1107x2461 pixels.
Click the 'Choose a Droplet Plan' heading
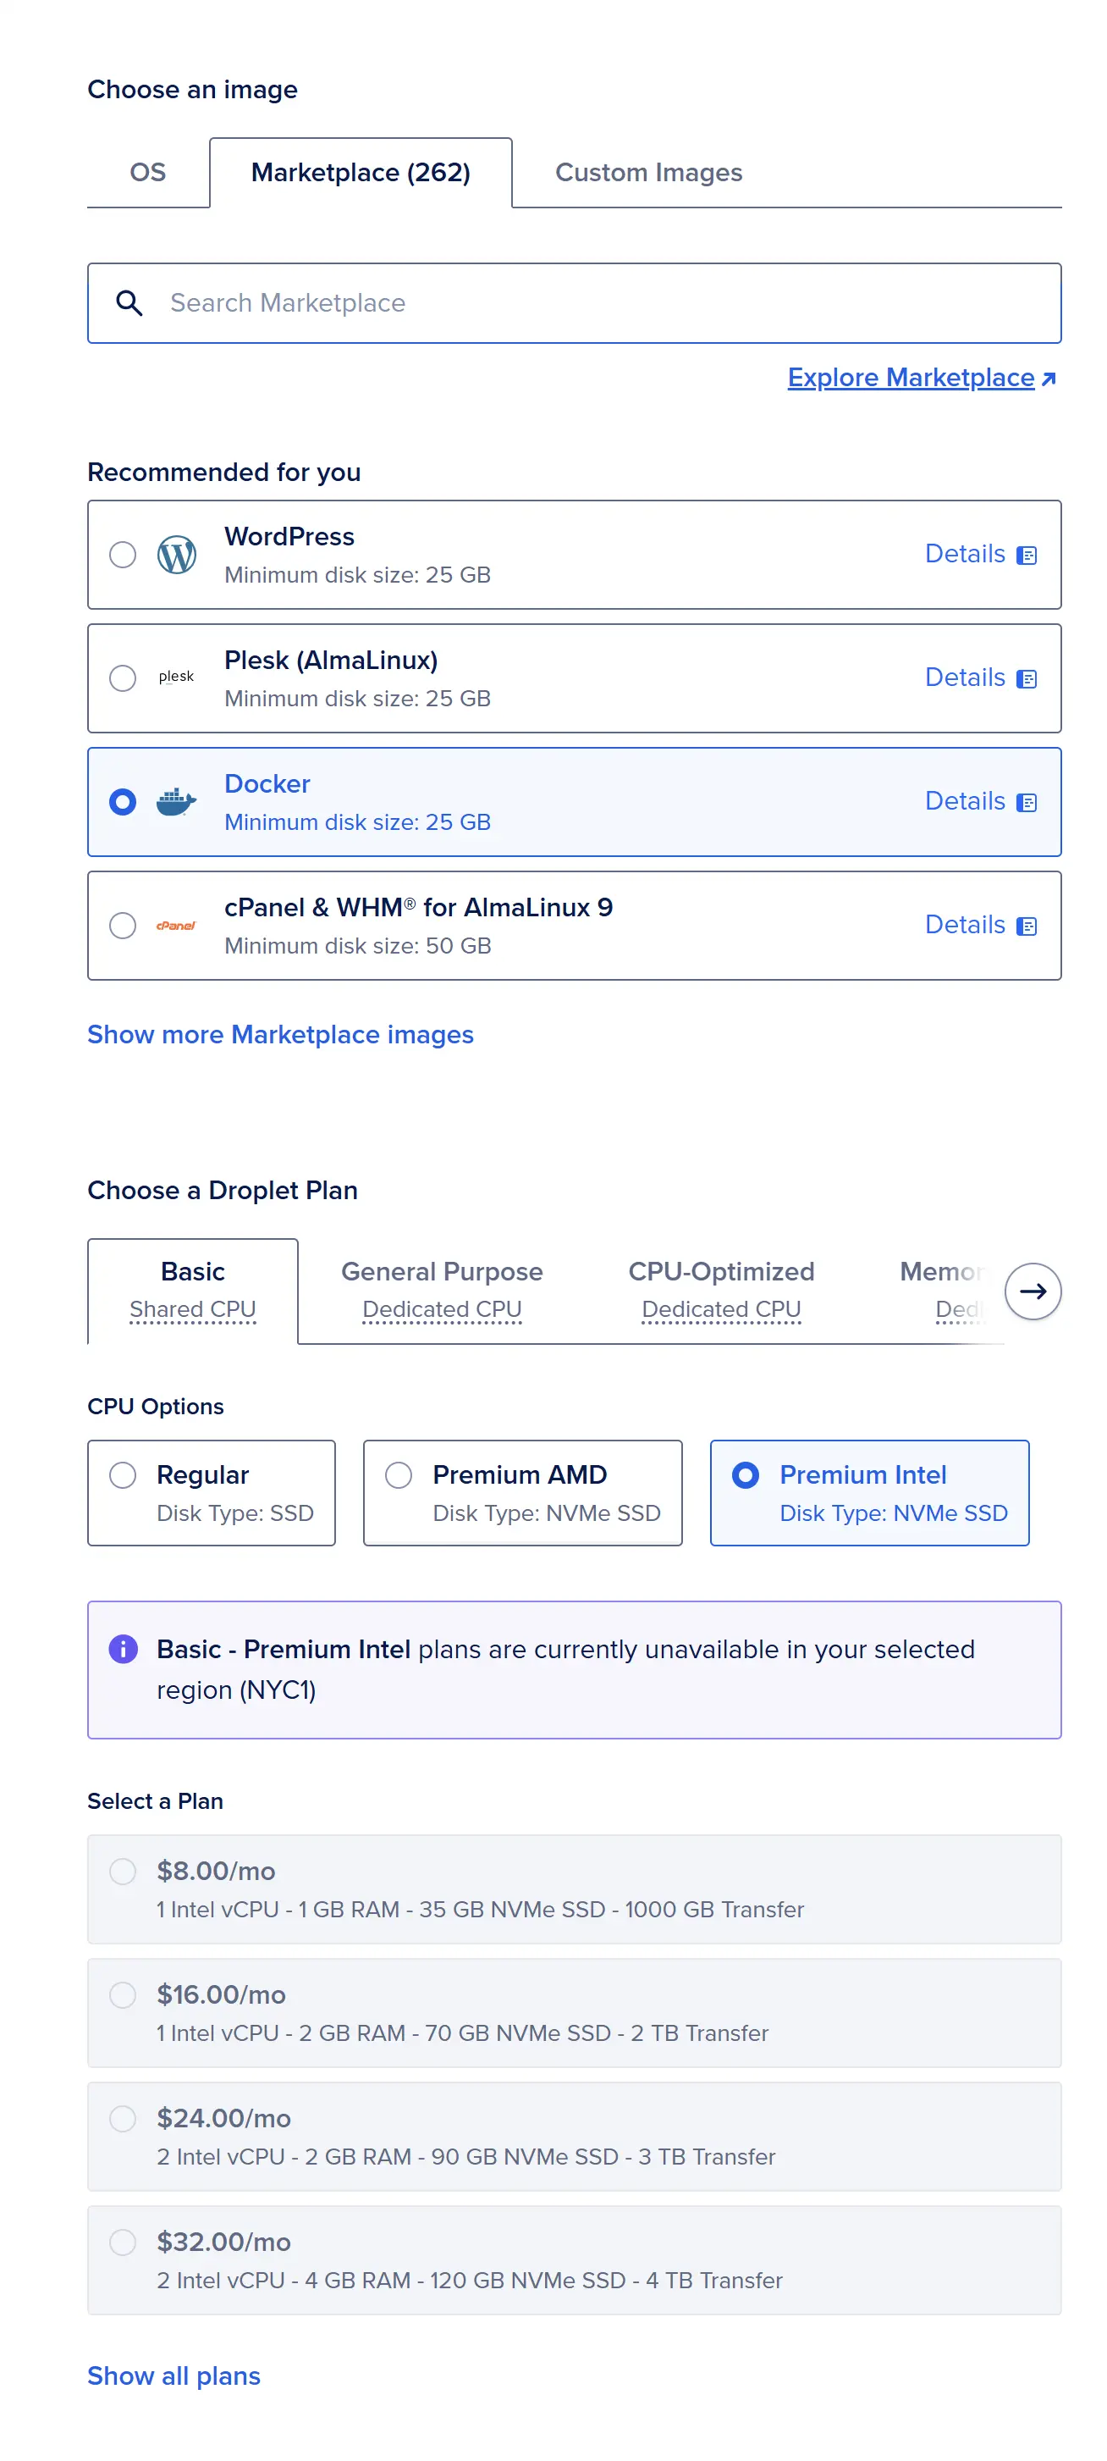tap(223, 1191)
